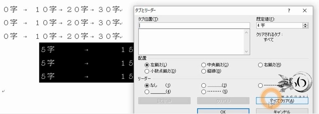Decrease the 既定値 default tab stop value
The height and width of the screenshot is (114, 319).
[x=305, y=27]
